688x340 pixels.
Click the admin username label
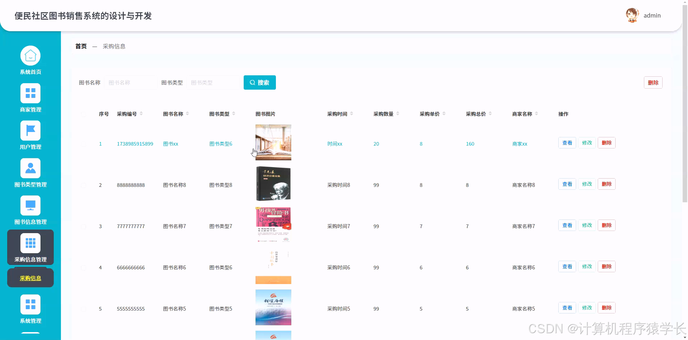652,15
